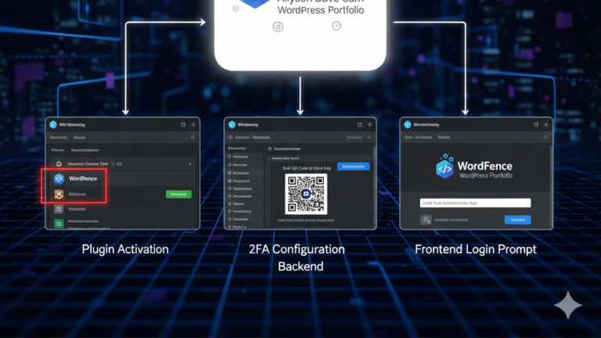Expand the chevron on the plugin header row

190,164
